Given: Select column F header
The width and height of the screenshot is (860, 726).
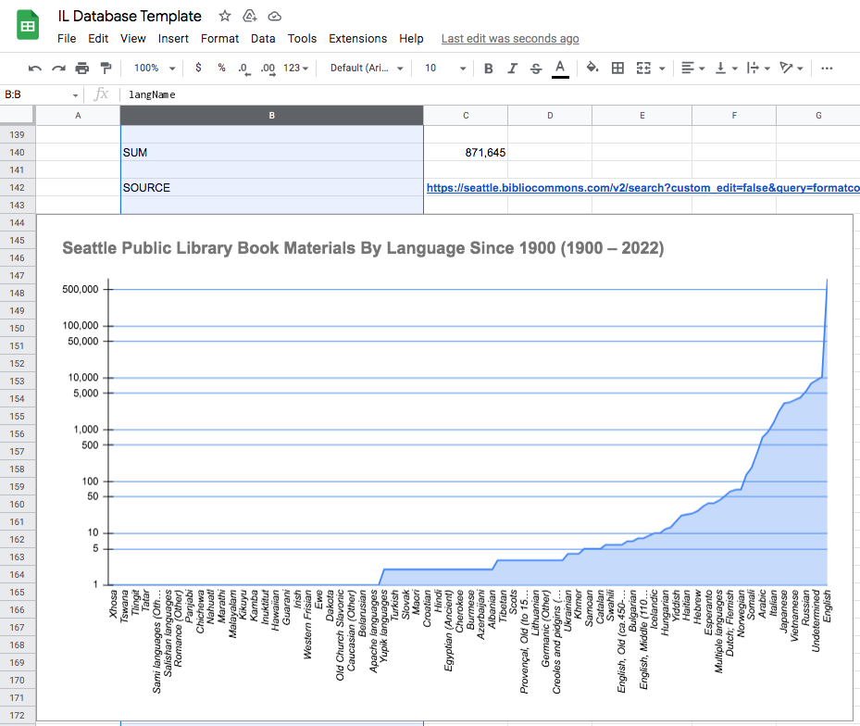Looking at the screenshot, I should (734, 115).
